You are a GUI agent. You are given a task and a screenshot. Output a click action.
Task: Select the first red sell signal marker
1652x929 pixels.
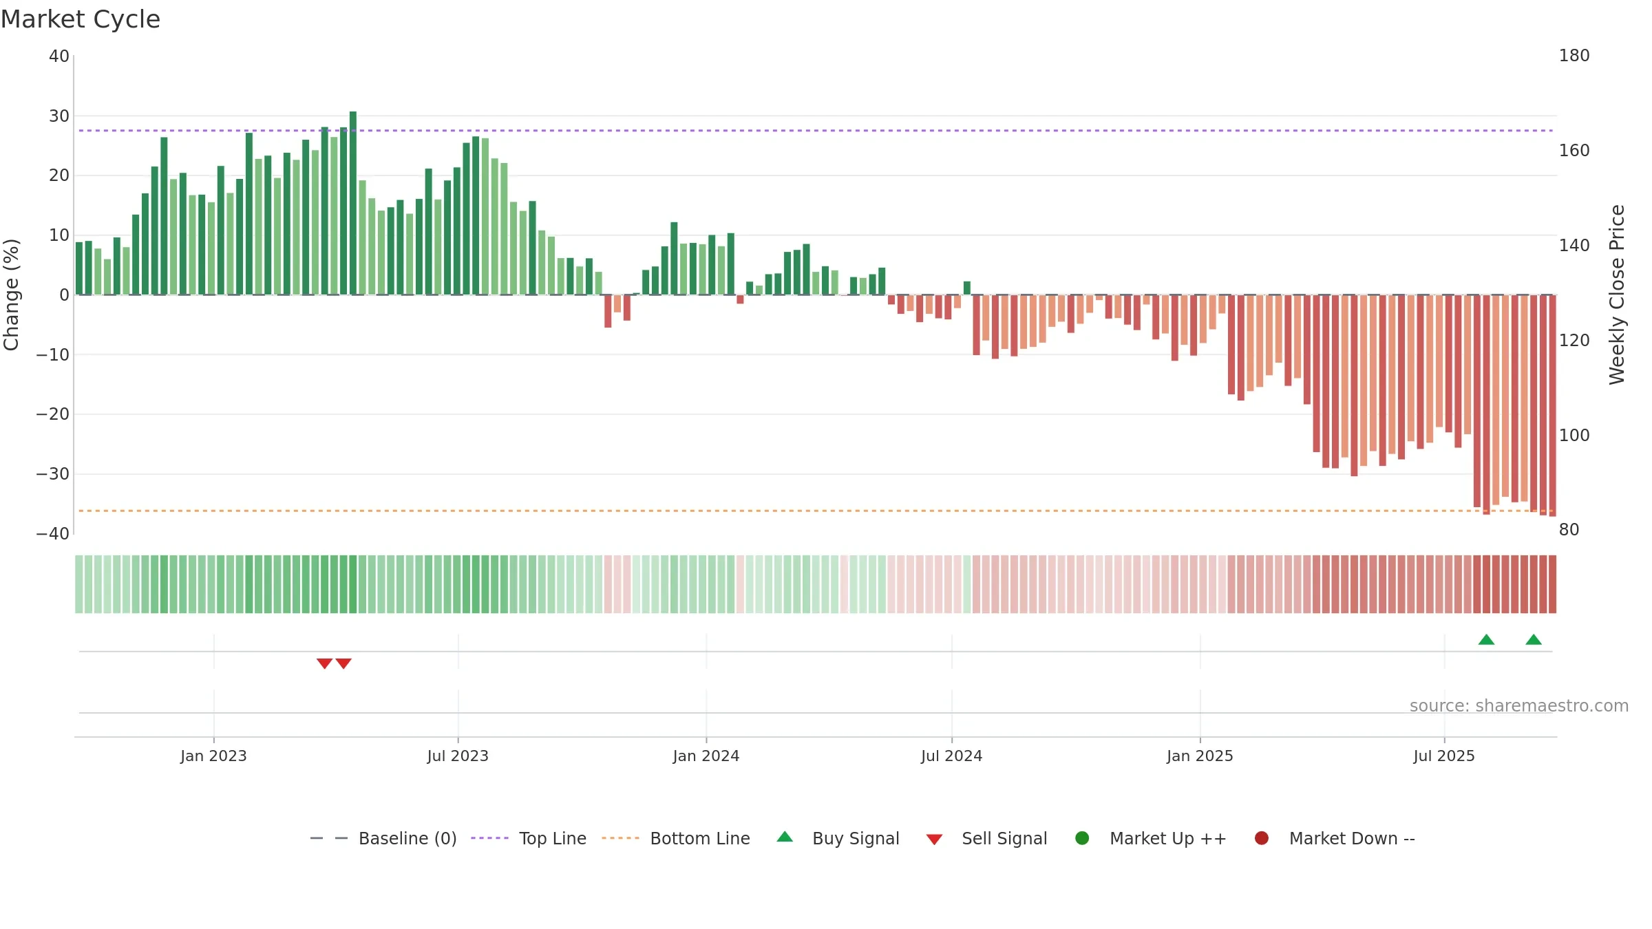click(x=324, y=663)
